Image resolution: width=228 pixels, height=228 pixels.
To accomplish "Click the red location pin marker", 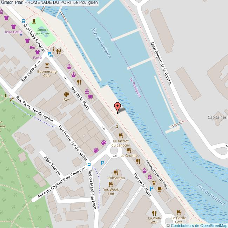I will (x=118, y=108).
